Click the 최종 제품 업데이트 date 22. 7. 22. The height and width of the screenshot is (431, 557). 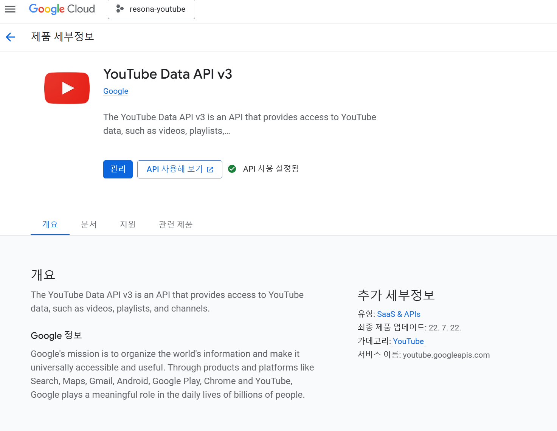(x=445, y=328)
